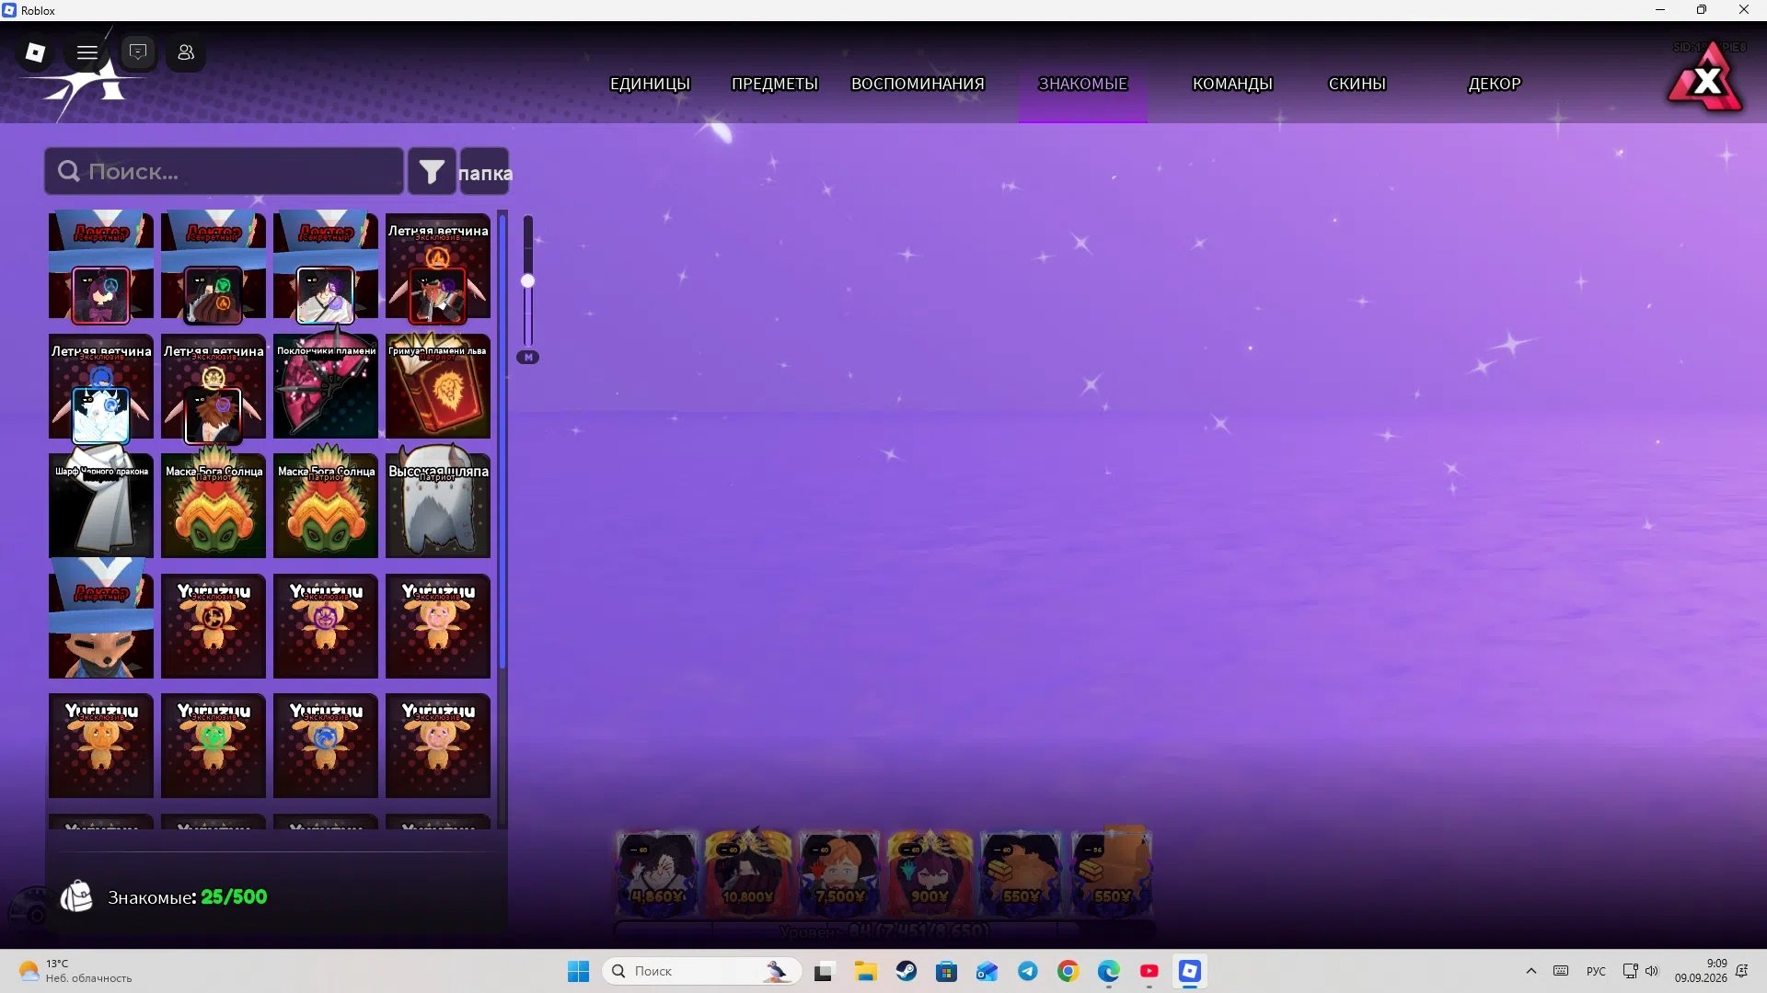
Task: Open the ДЕКОР tab
Action: (x=1495, y=84)
